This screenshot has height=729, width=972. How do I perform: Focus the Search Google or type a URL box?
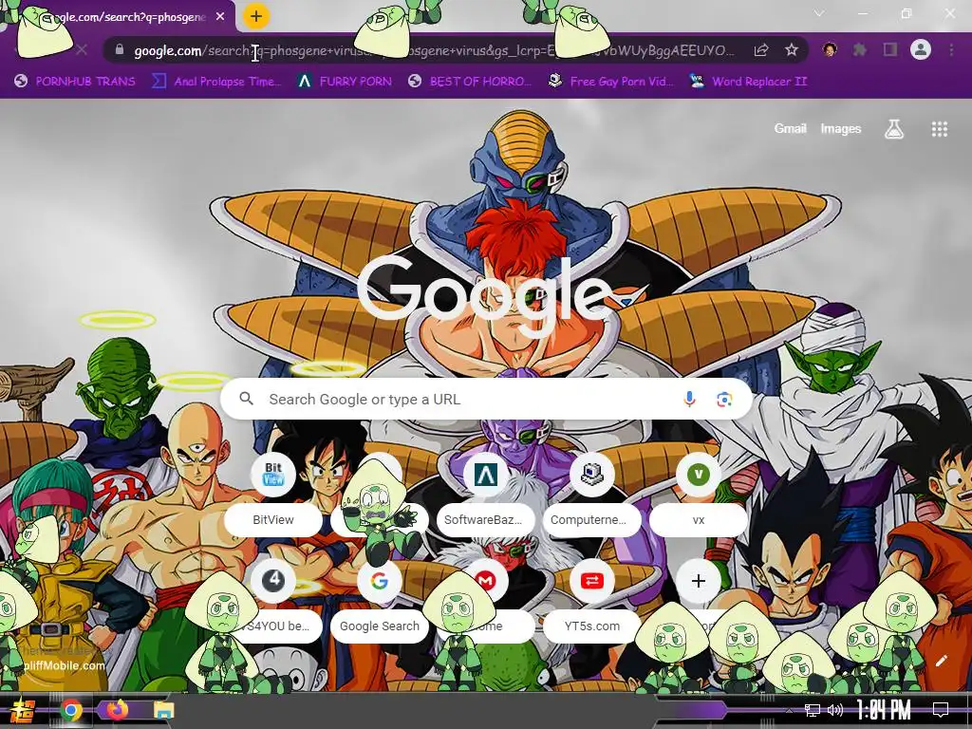coord(486,400)
